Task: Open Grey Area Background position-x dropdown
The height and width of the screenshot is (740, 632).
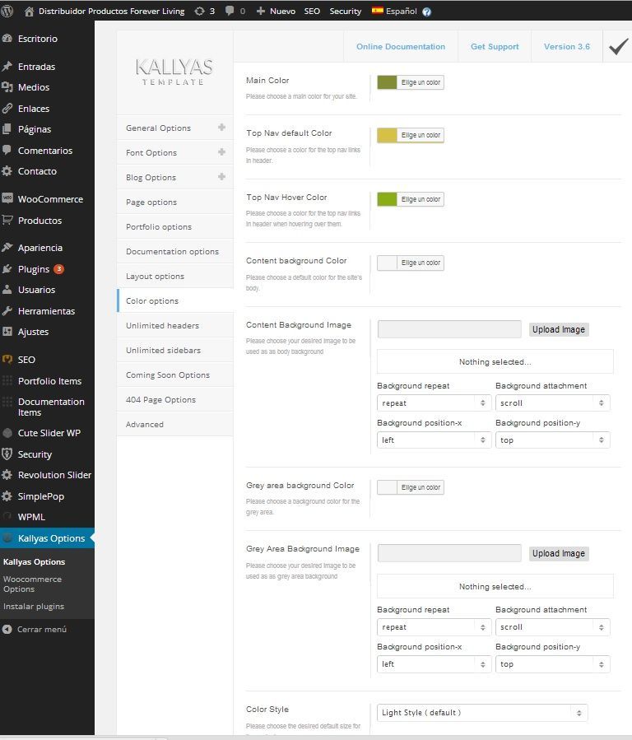Action: point(434,664)
